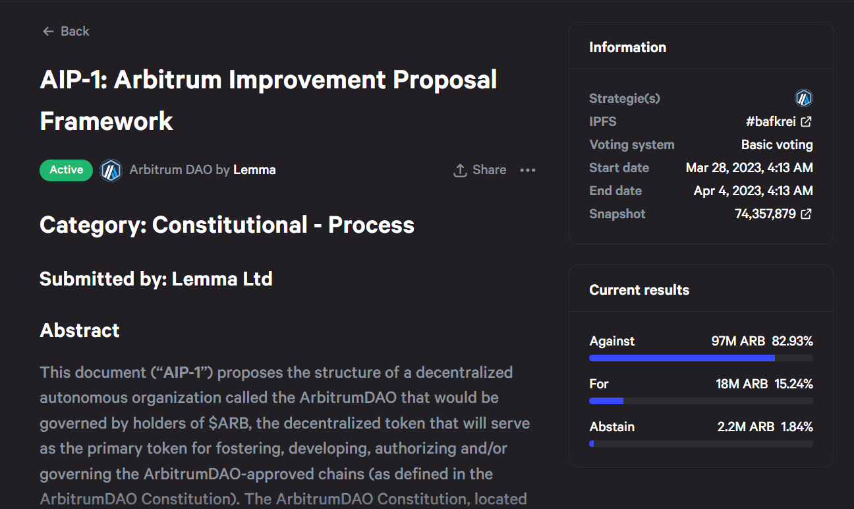This screenshot has height=509, width=854.
Task: Open the Arbitrum DAO space link
Action: tap(171, 170)
